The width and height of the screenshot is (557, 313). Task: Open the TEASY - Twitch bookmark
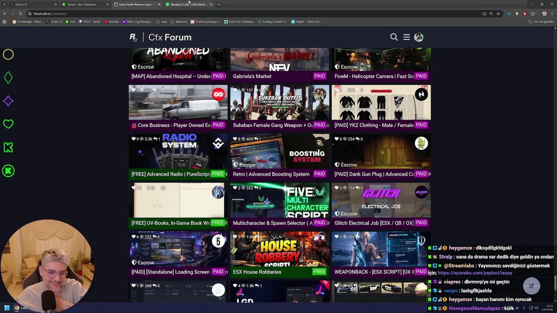click(x=90, y=21)
